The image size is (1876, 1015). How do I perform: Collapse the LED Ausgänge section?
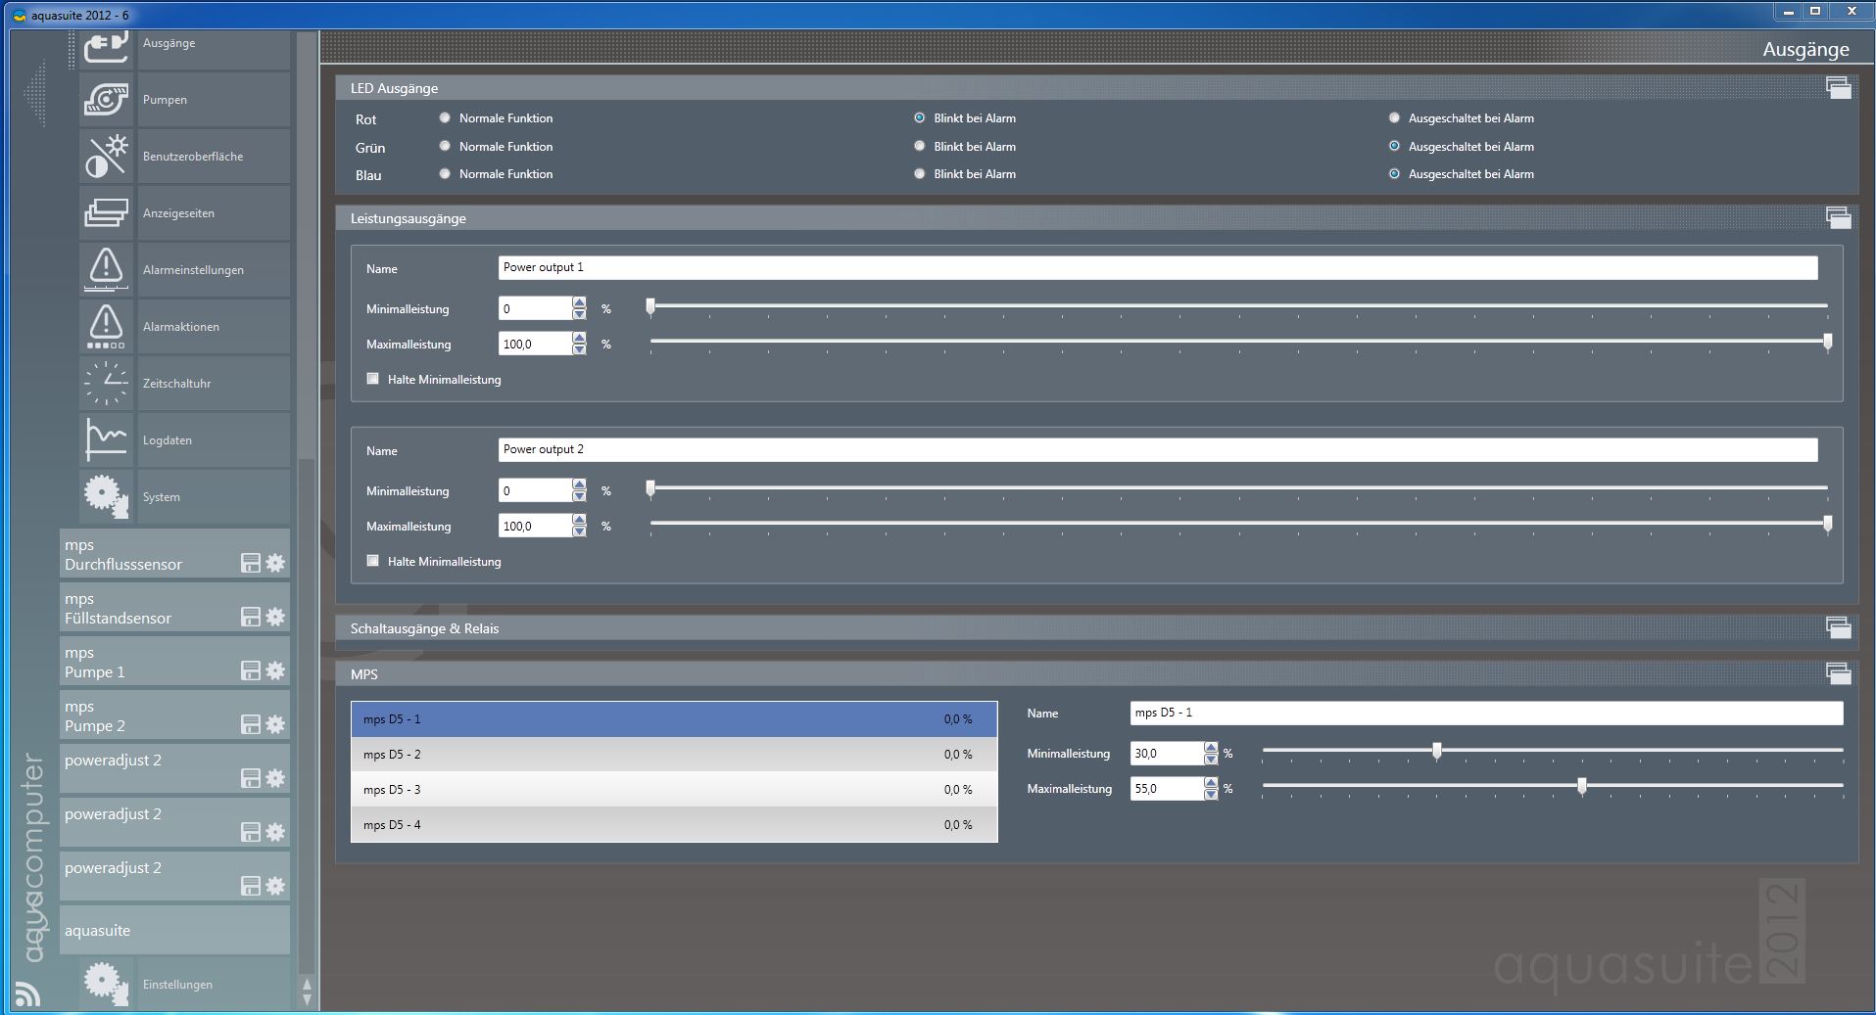pos(1838,88)
